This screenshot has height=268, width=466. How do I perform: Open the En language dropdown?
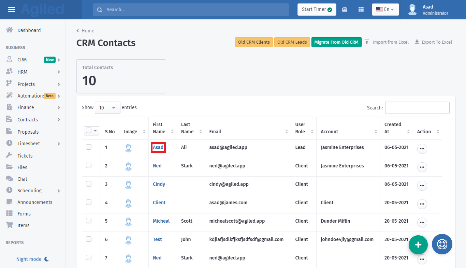(x=385, y=10)
